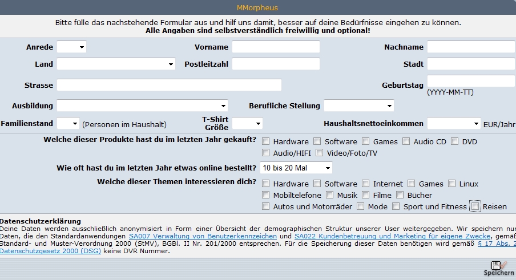This screenshot has width=516, height=280.
Task: Tick the Internet checkbox
Action: 366,184
